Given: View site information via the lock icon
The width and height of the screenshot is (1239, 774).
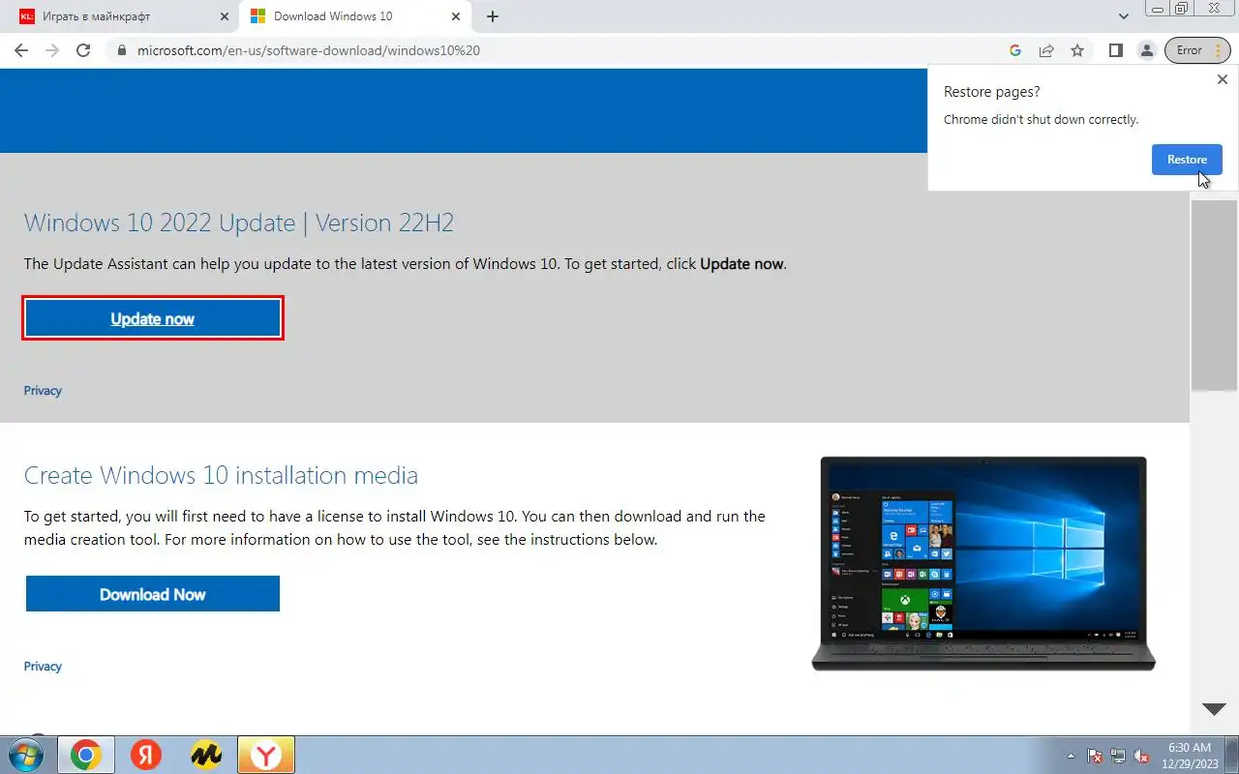Looking at the screenshot, I should pyautogui.click(x=122, y=50).
